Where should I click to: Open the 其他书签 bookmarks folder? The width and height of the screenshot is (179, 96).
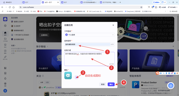point(173,11)
